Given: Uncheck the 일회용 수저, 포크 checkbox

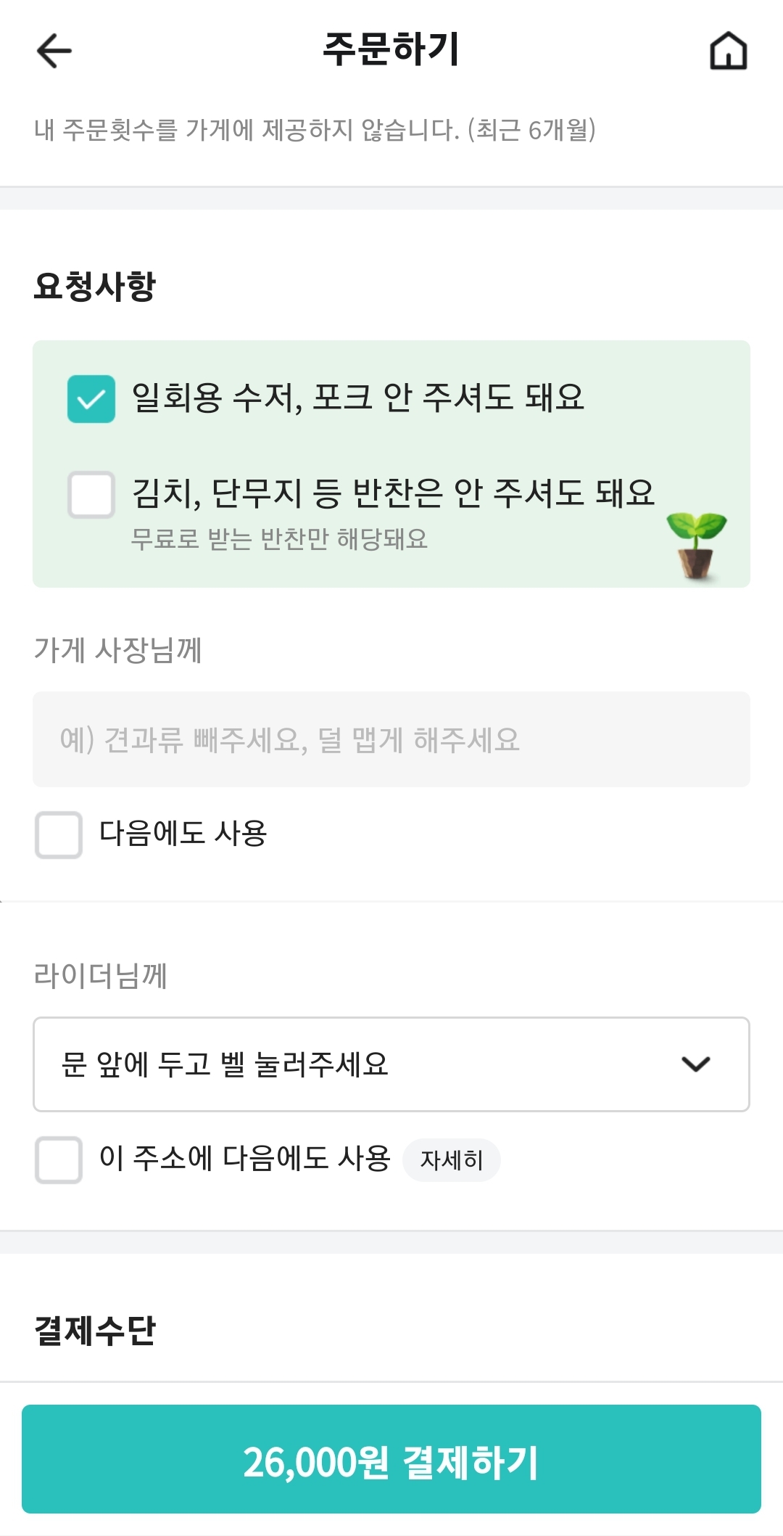Looking at the screenshot, I should click(x=91, y=399).
